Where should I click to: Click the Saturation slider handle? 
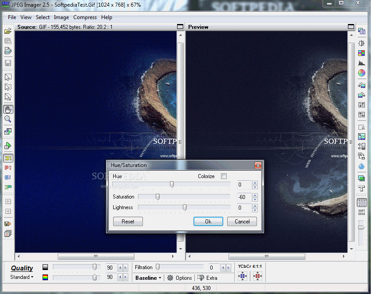(x=158, y=197)
